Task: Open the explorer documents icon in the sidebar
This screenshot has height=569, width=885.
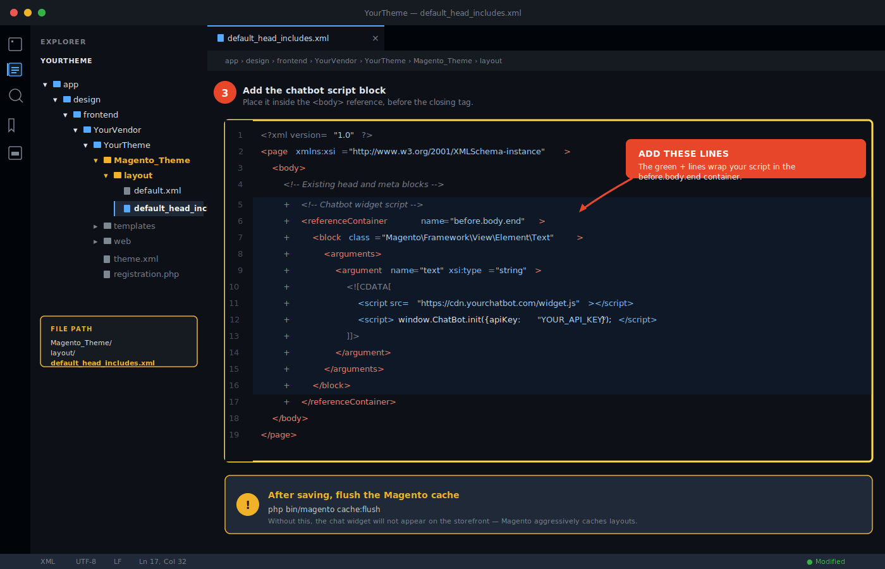Action: tap(15, 70)
